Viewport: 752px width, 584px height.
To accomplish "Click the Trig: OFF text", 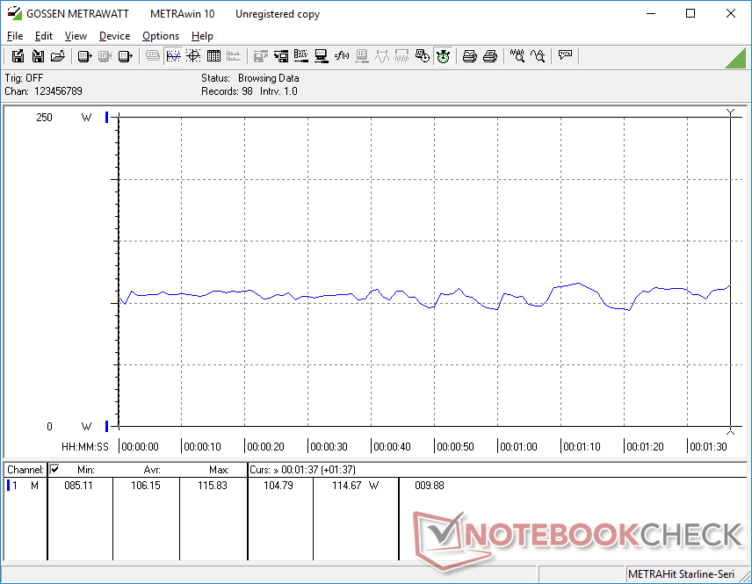I will click(x=24, y=77).
